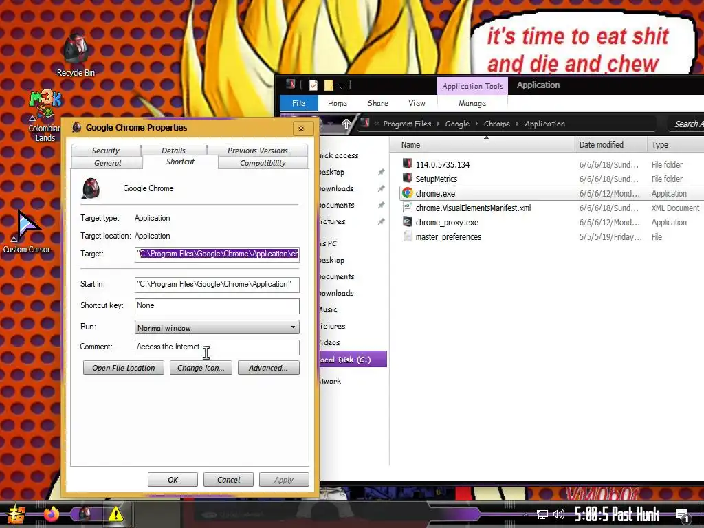The image size is (704, 528).
Task: Click the 114.0.5735.134 folder icon
Action: [407, 164]
